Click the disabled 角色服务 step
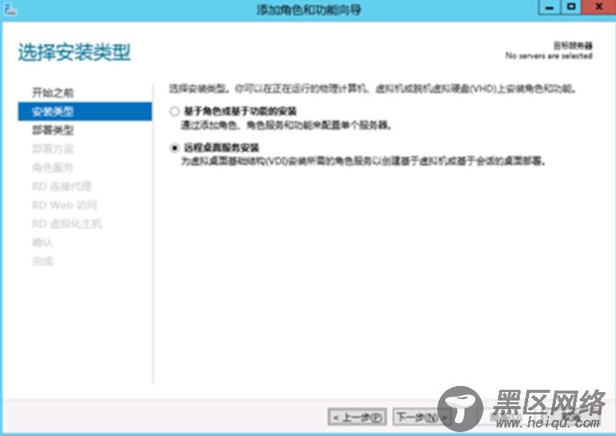This screenshot has height=436, width=616. (52, 168)
